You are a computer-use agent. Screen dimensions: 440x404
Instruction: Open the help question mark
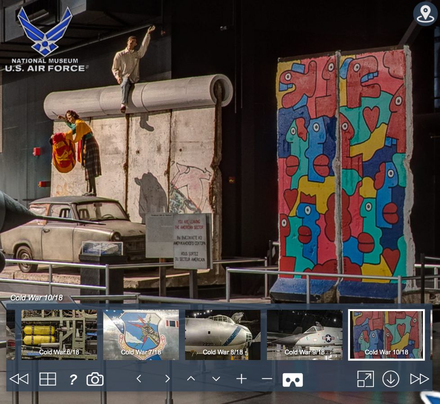tap(73, 379)
